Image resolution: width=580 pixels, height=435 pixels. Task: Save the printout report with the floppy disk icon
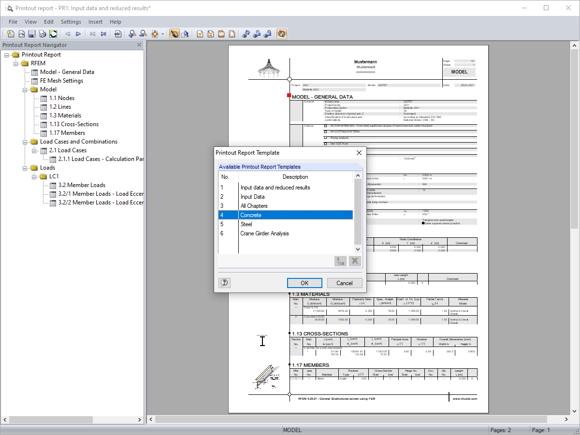(31, 34)
